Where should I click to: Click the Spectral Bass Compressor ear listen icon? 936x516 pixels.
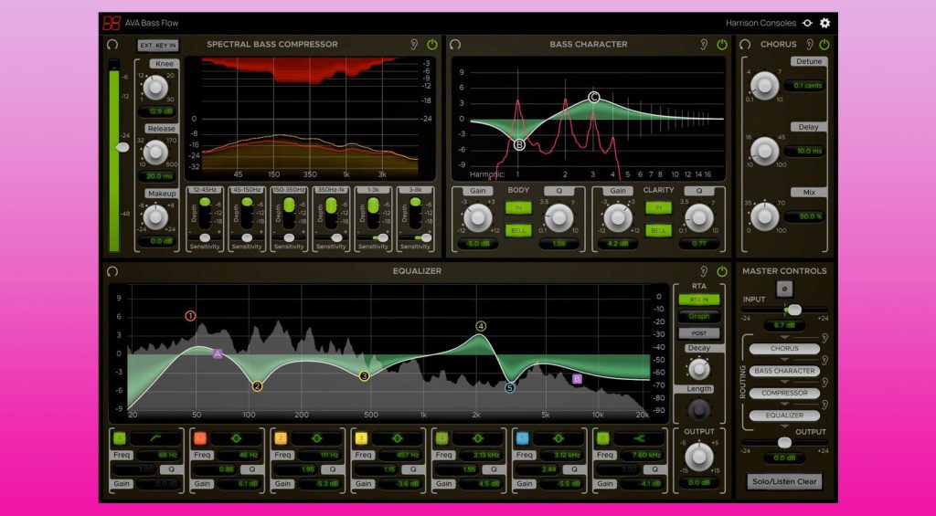tap(413, 44)
